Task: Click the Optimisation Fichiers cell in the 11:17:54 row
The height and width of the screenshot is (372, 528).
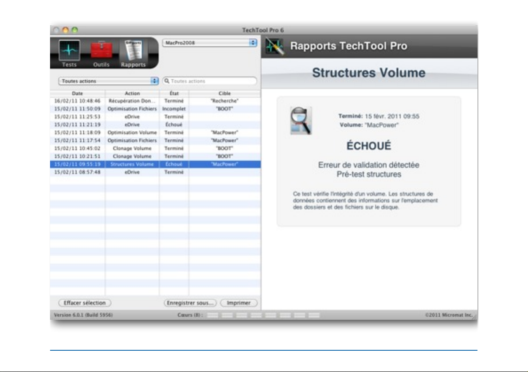Action: pyautogui.click(x=132, y=140)
